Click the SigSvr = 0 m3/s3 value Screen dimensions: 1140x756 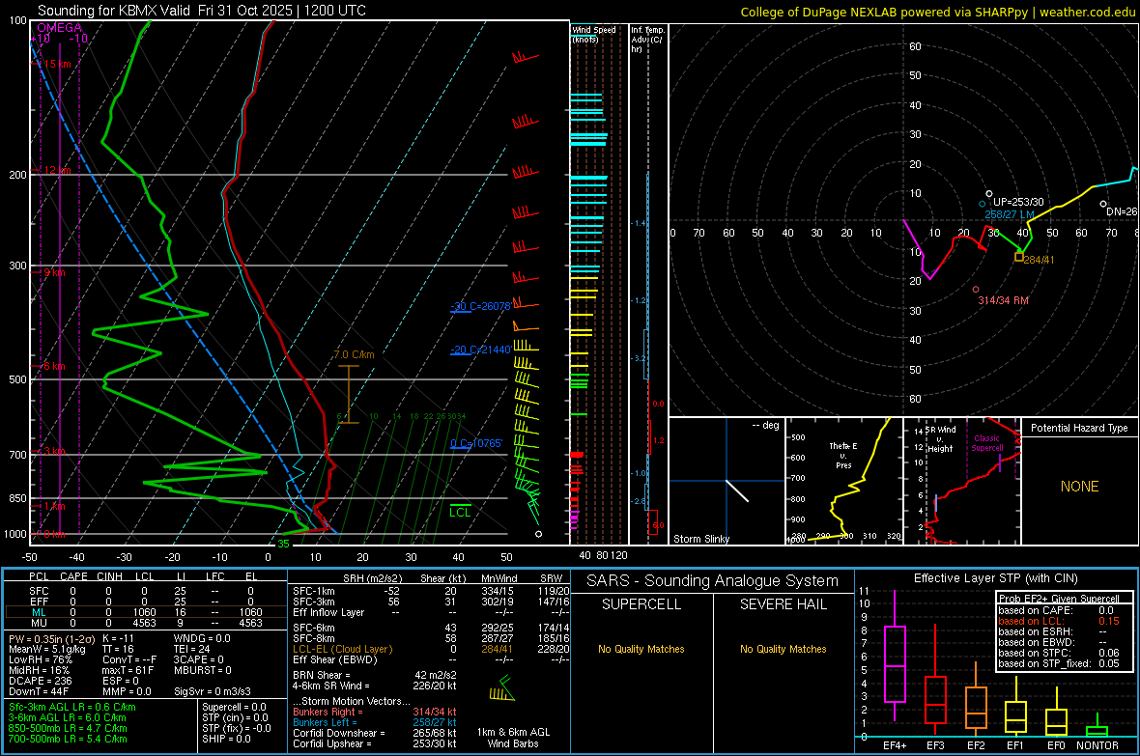tap(213, 691)
